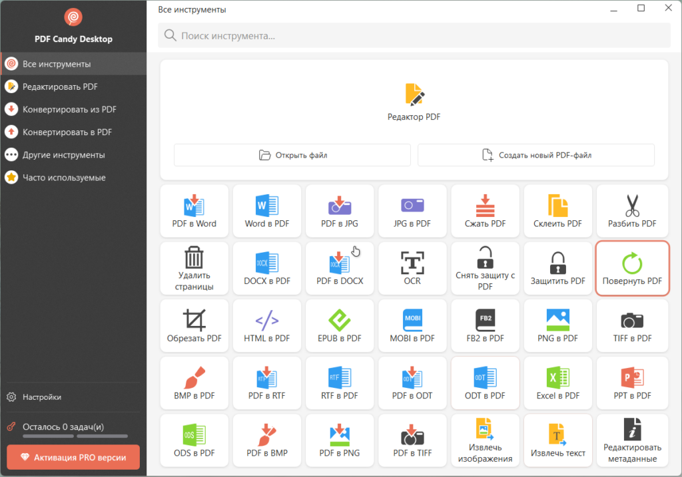Open the Excel в PDF tool

tap(557, 383)
